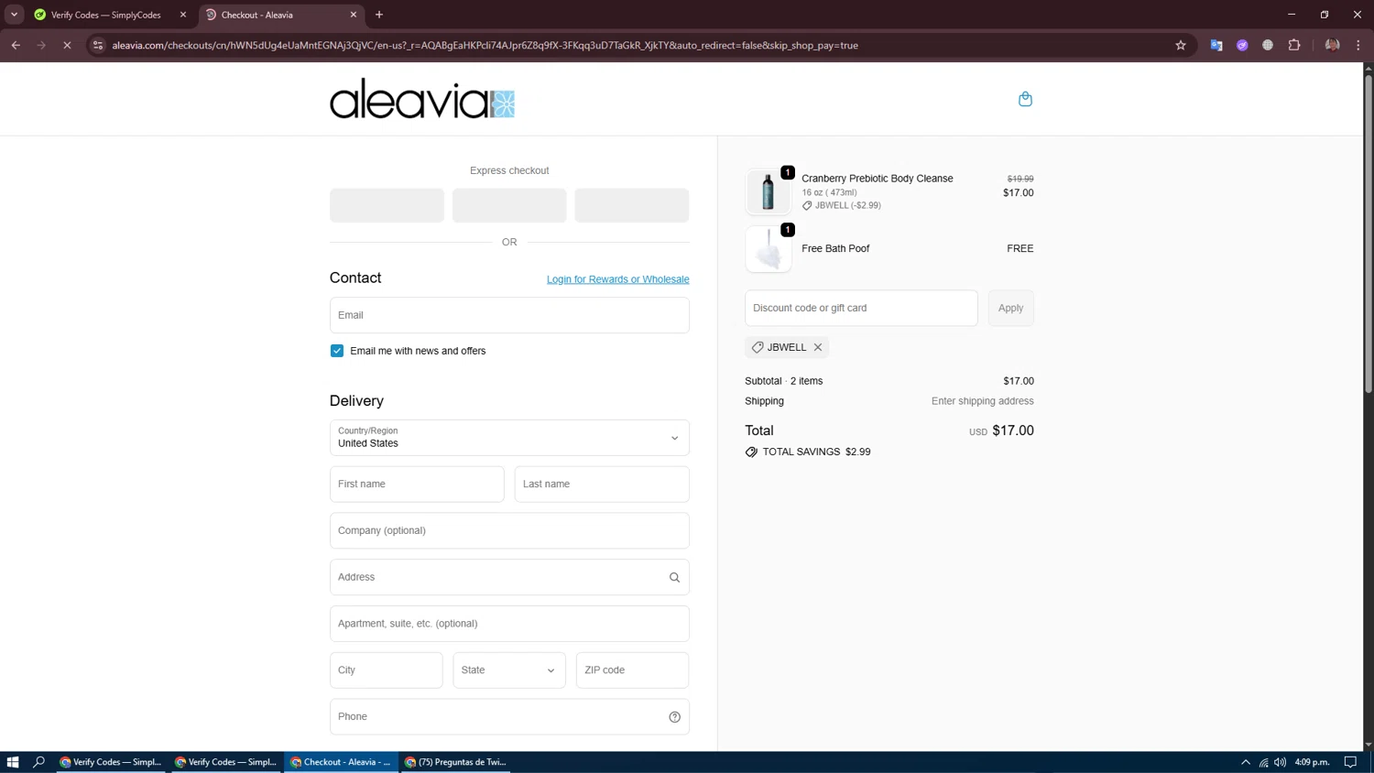Close the Verify Codes — SimplyCodes tab
Screen dimensions: 1374x773
pyautogui.click(x=183, y=15)
